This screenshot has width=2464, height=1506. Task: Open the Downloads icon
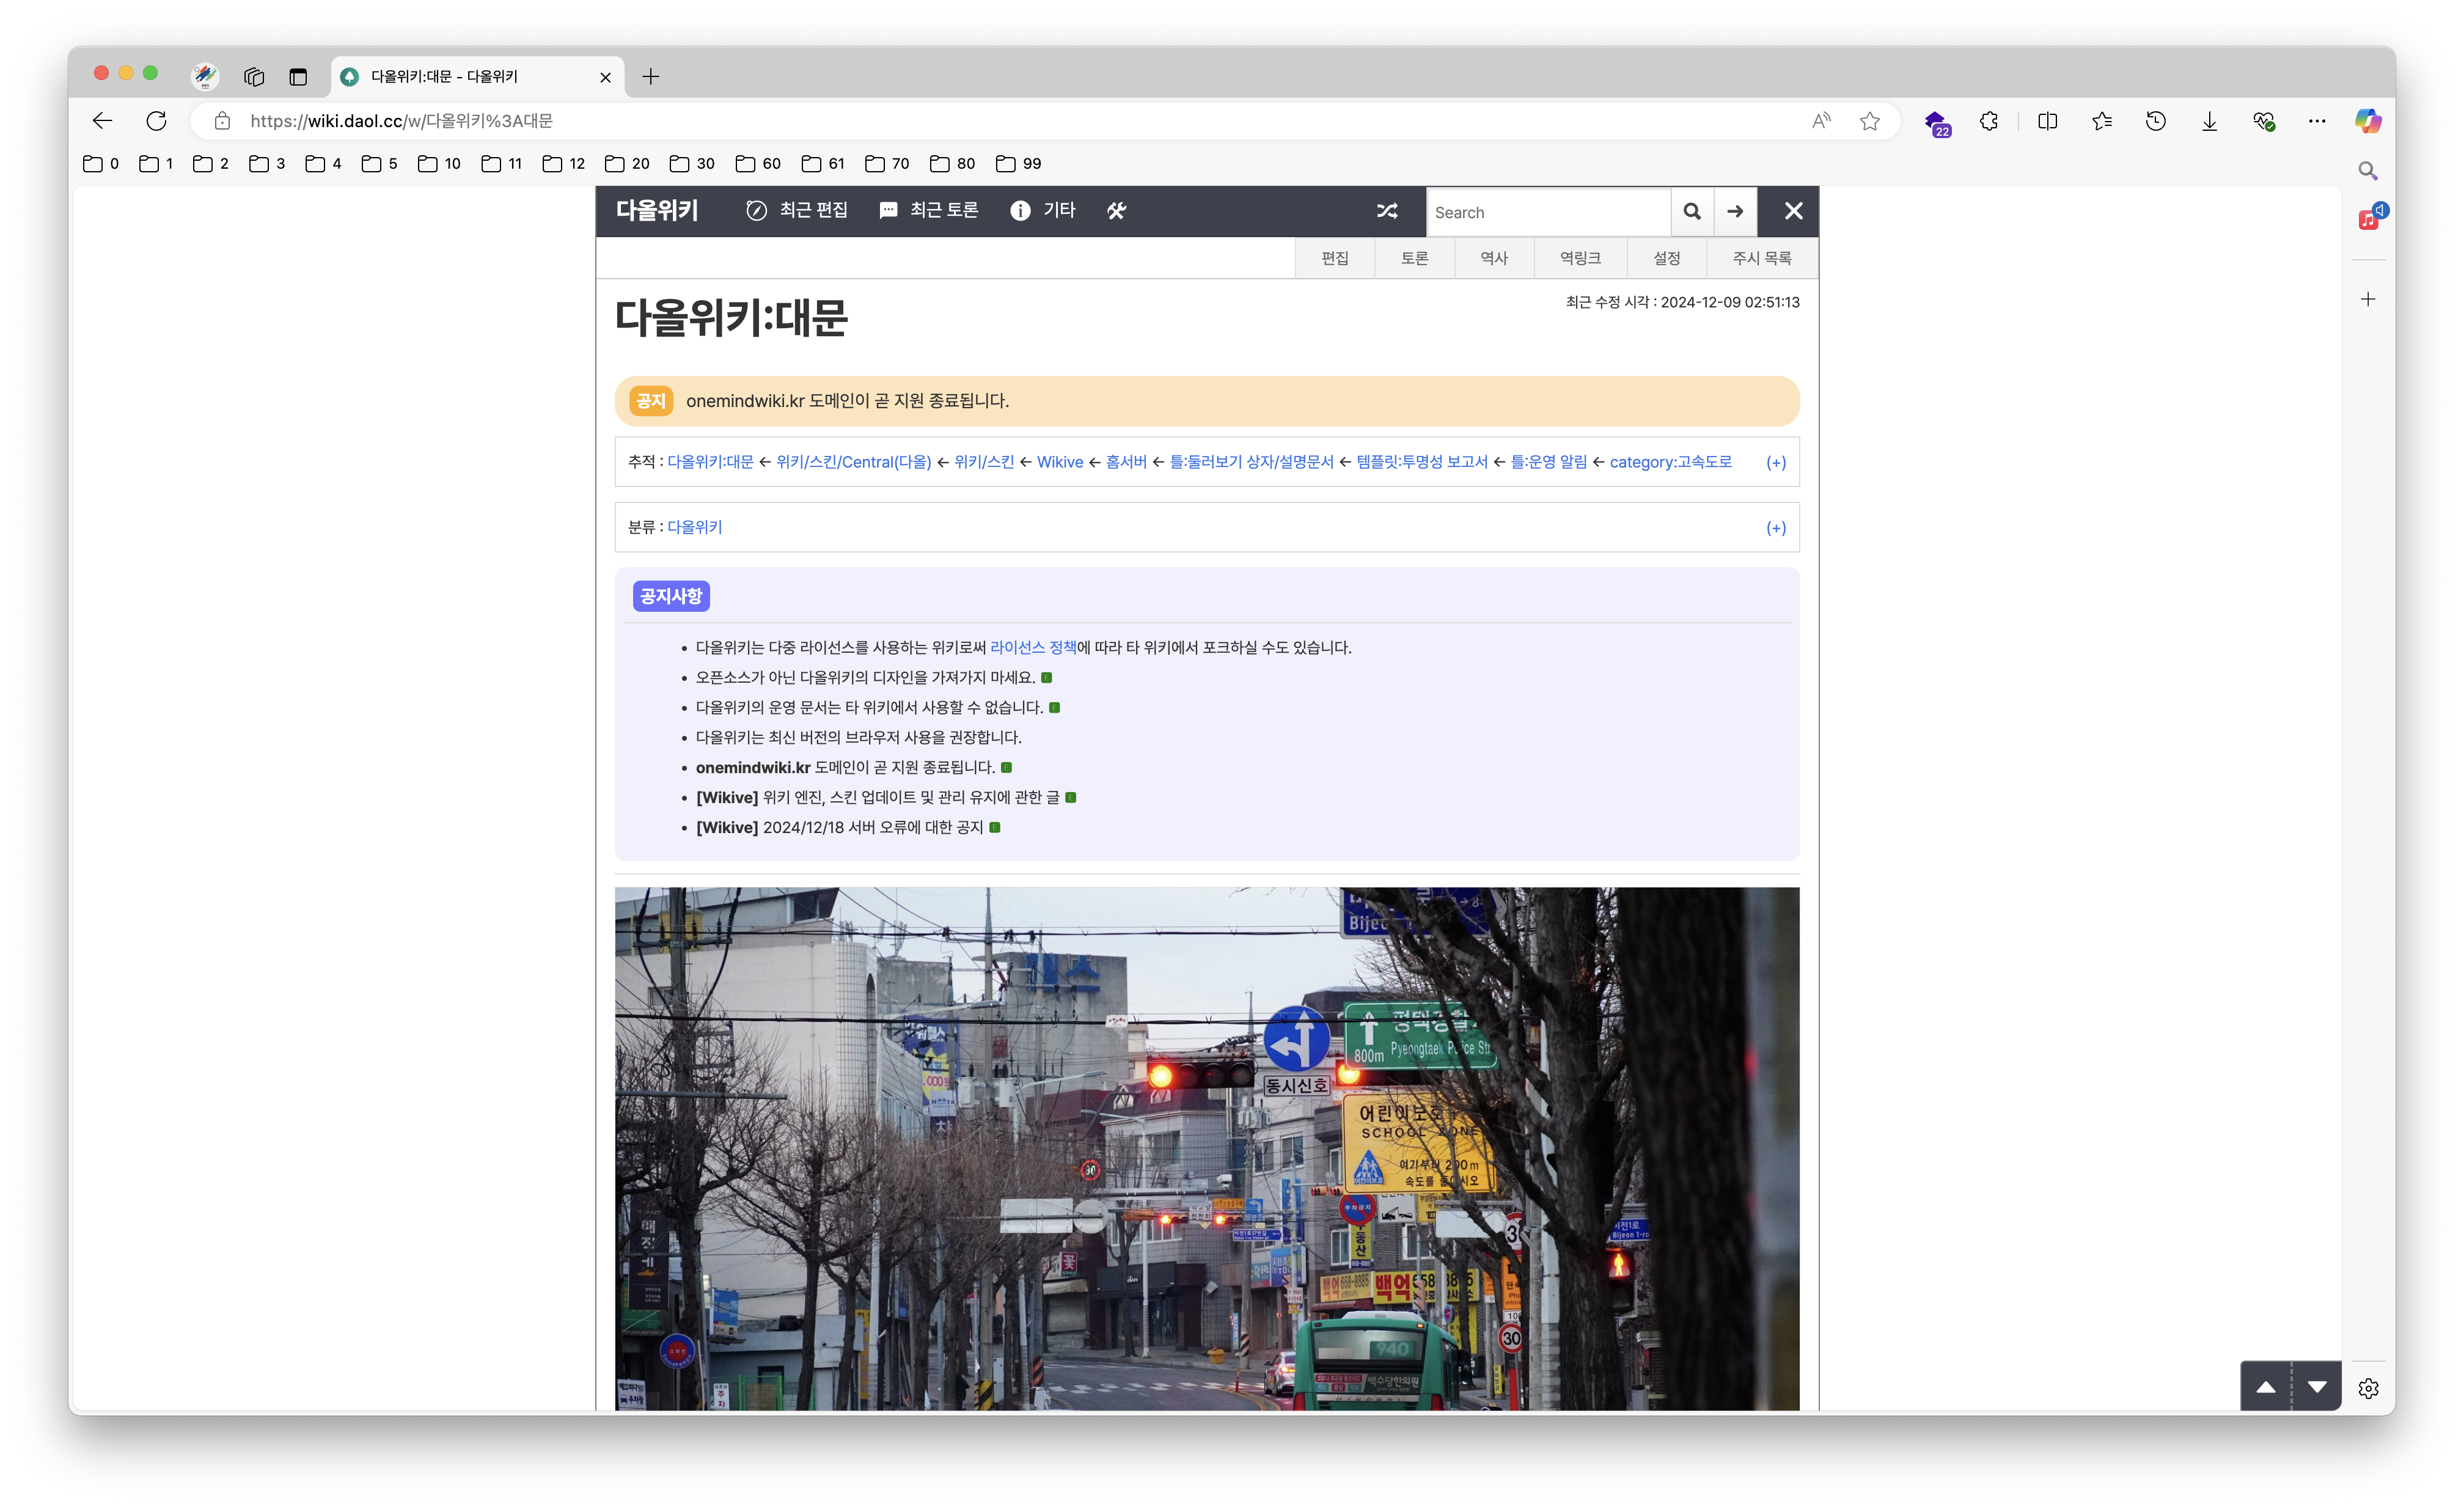(x=2210, y=121)
